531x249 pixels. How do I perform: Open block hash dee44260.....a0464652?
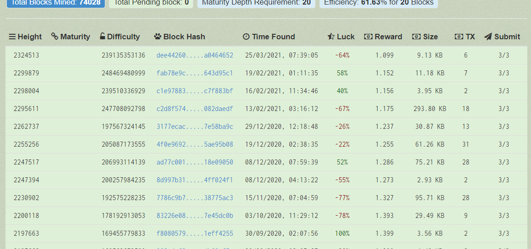pos(195,55)
